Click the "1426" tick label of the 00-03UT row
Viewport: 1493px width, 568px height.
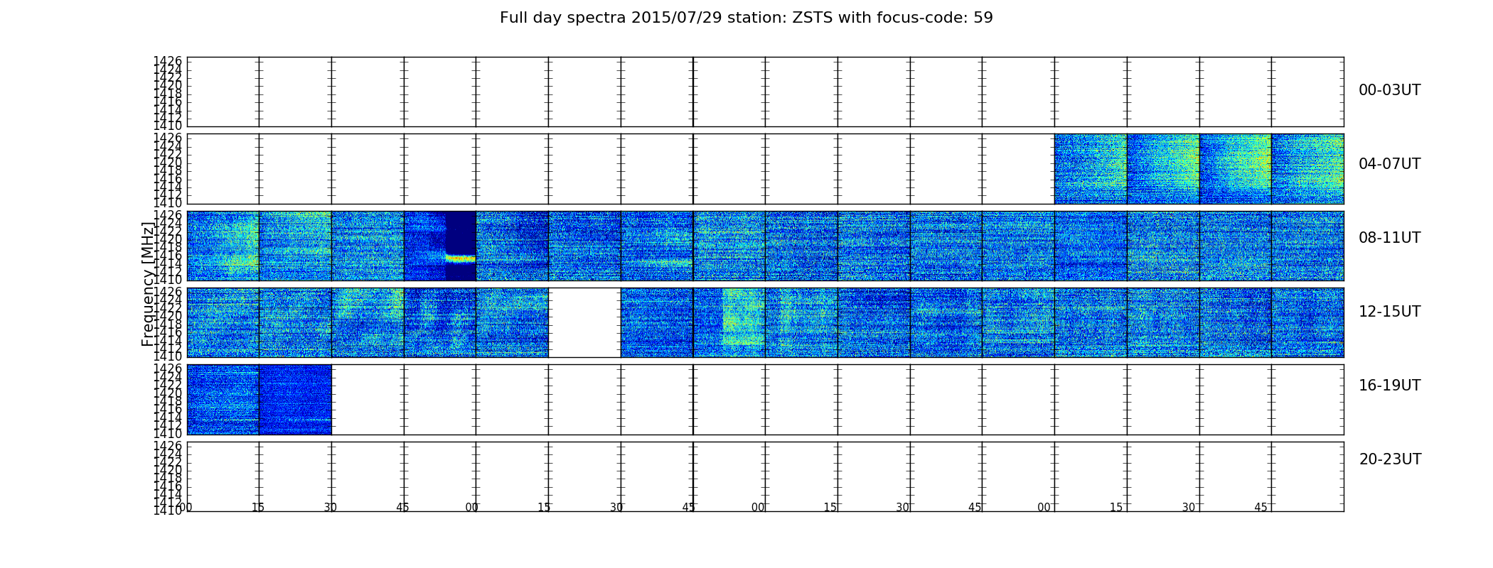168,61
